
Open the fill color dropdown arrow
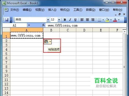[111, 20]
